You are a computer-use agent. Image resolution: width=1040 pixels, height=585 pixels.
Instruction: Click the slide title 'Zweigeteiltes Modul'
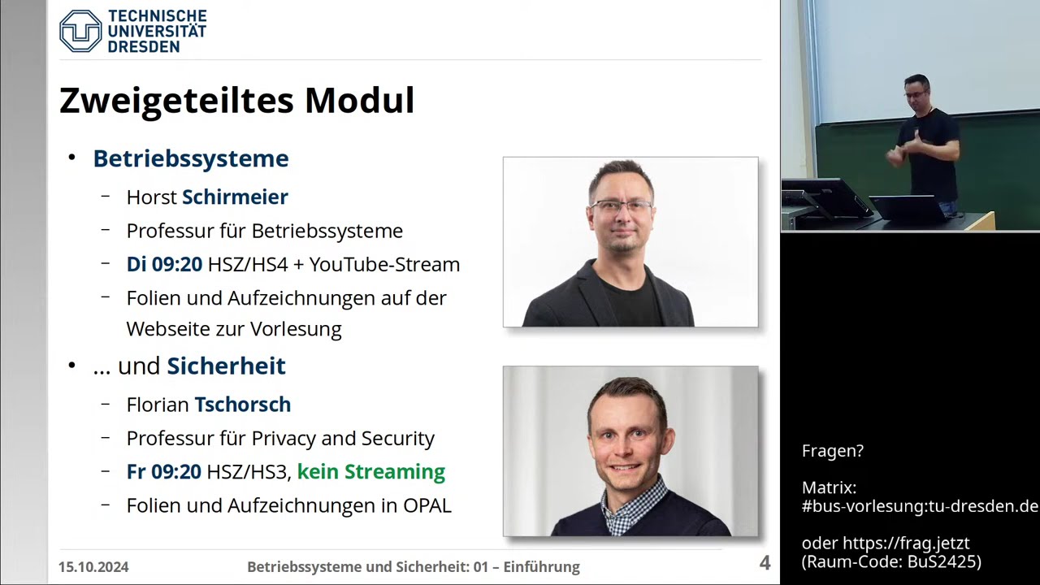236,101
